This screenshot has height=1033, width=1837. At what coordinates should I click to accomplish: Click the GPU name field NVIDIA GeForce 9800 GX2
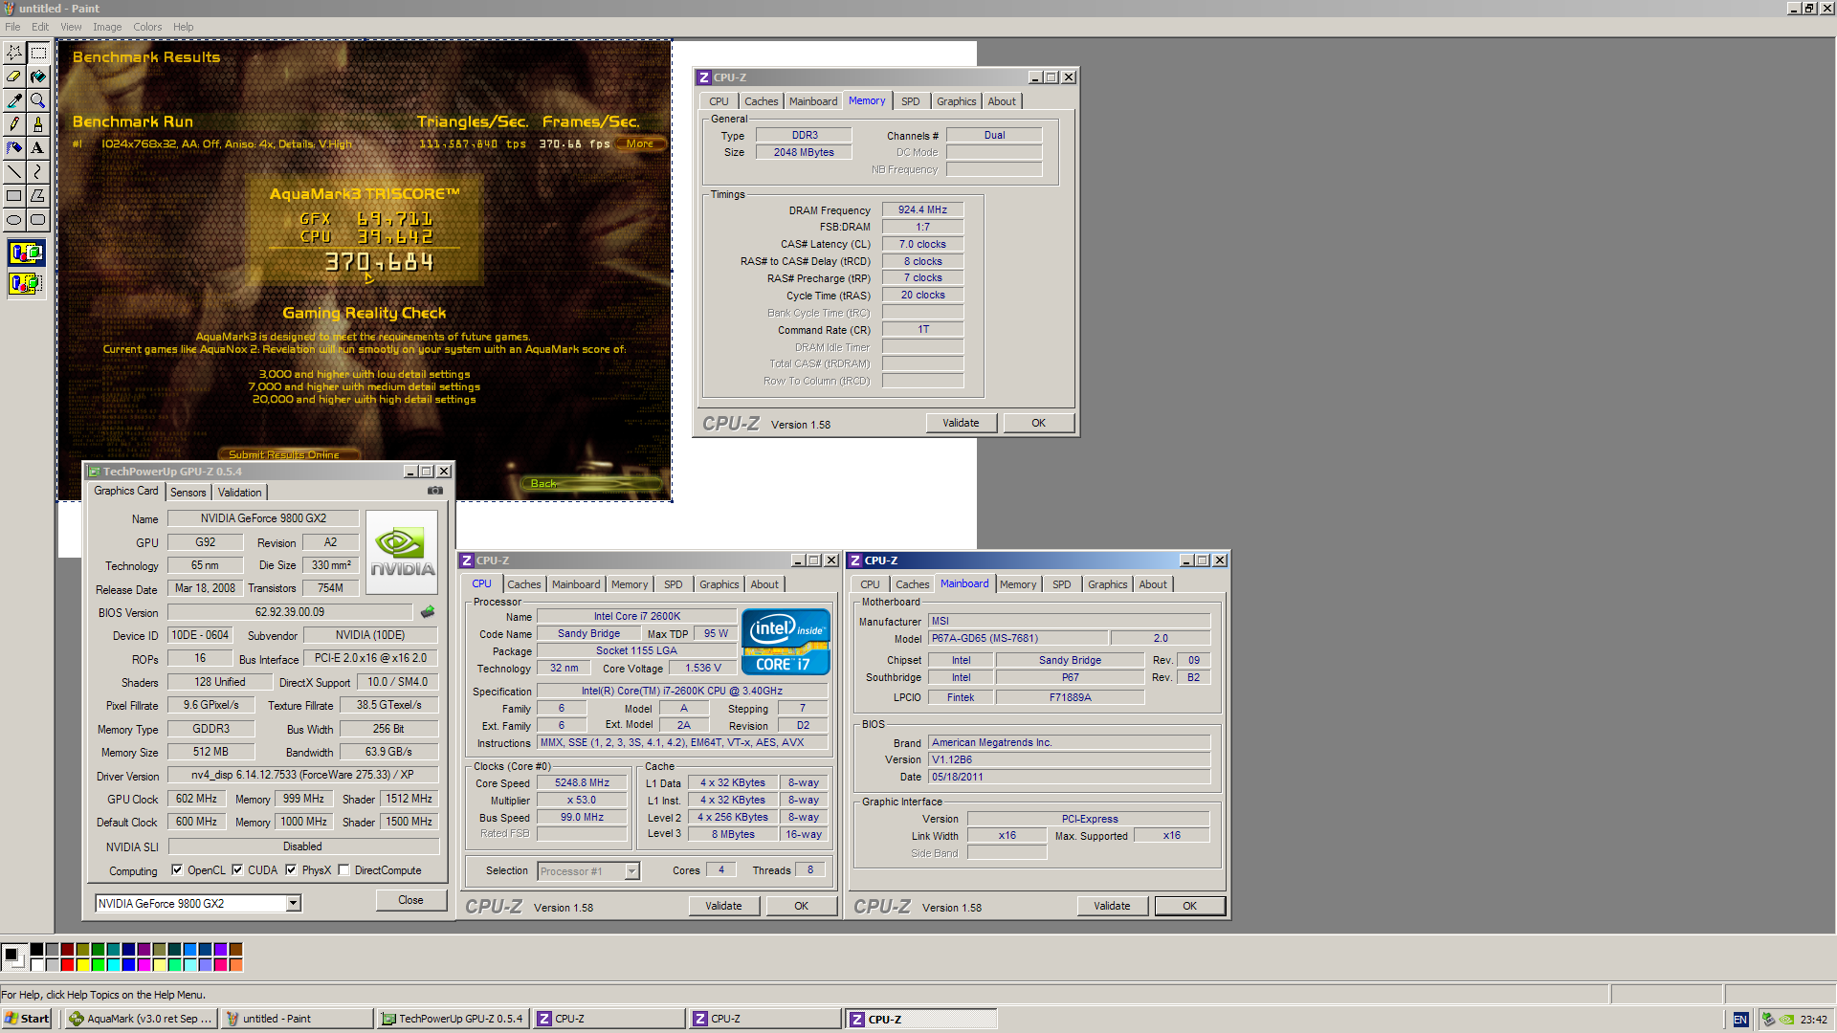click(263, 518)
